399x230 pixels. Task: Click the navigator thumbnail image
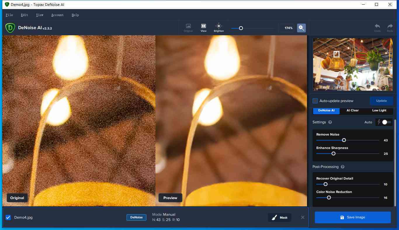(353, 64)
